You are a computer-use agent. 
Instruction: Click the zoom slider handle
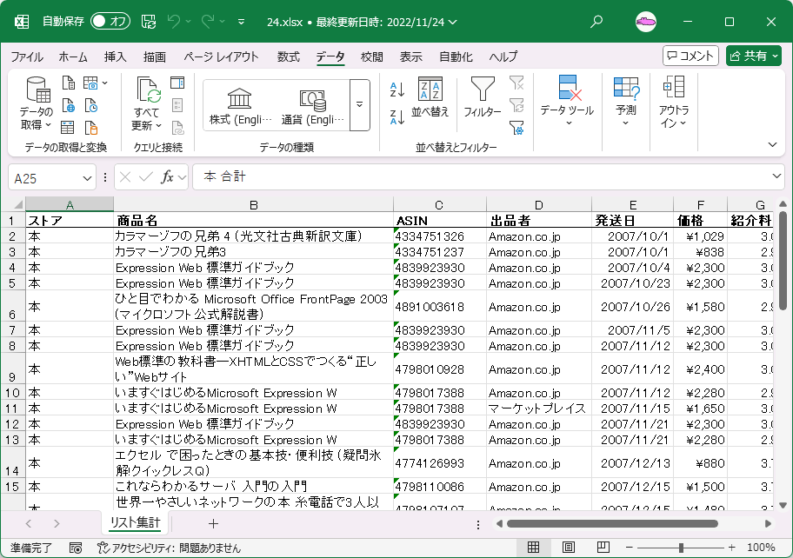(x=681, y=548)
